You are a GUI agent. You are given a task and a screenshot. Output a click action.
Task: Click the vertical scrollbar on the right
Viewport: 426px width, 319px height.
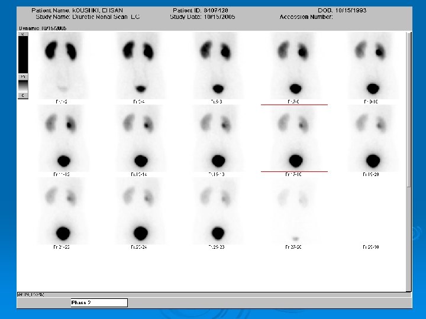click(409, 109)
